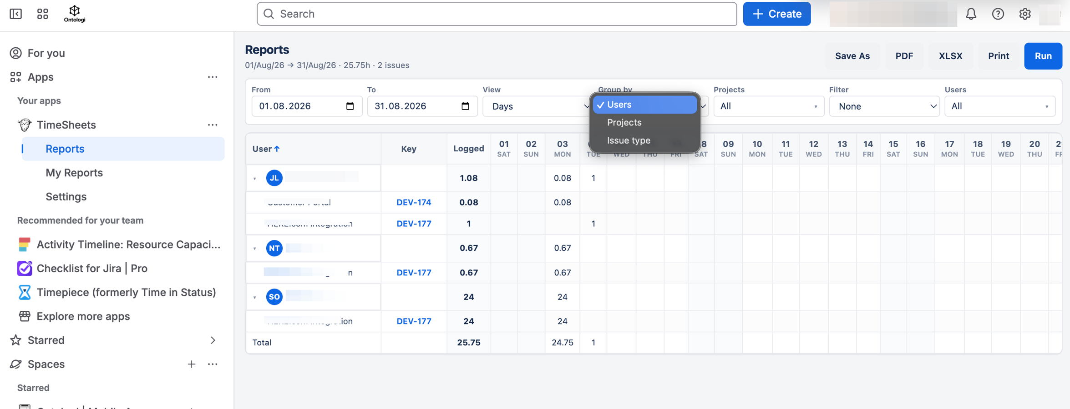
Task: Click the From date field
Action: tap(307, 106)
